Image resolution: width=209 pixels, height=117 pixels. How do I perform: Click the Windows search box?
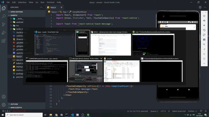pos(24,115)
